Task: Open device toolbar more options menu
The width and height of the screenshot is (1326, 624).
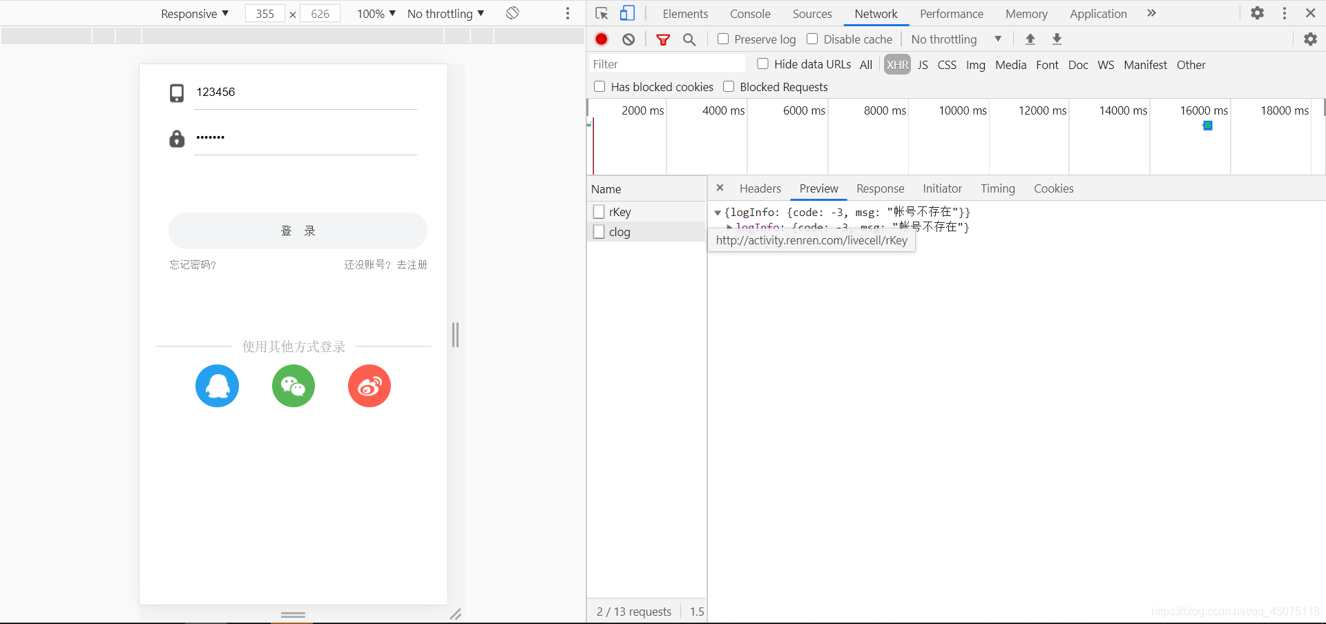Action: pyautogui.click(x=568, y=13)
